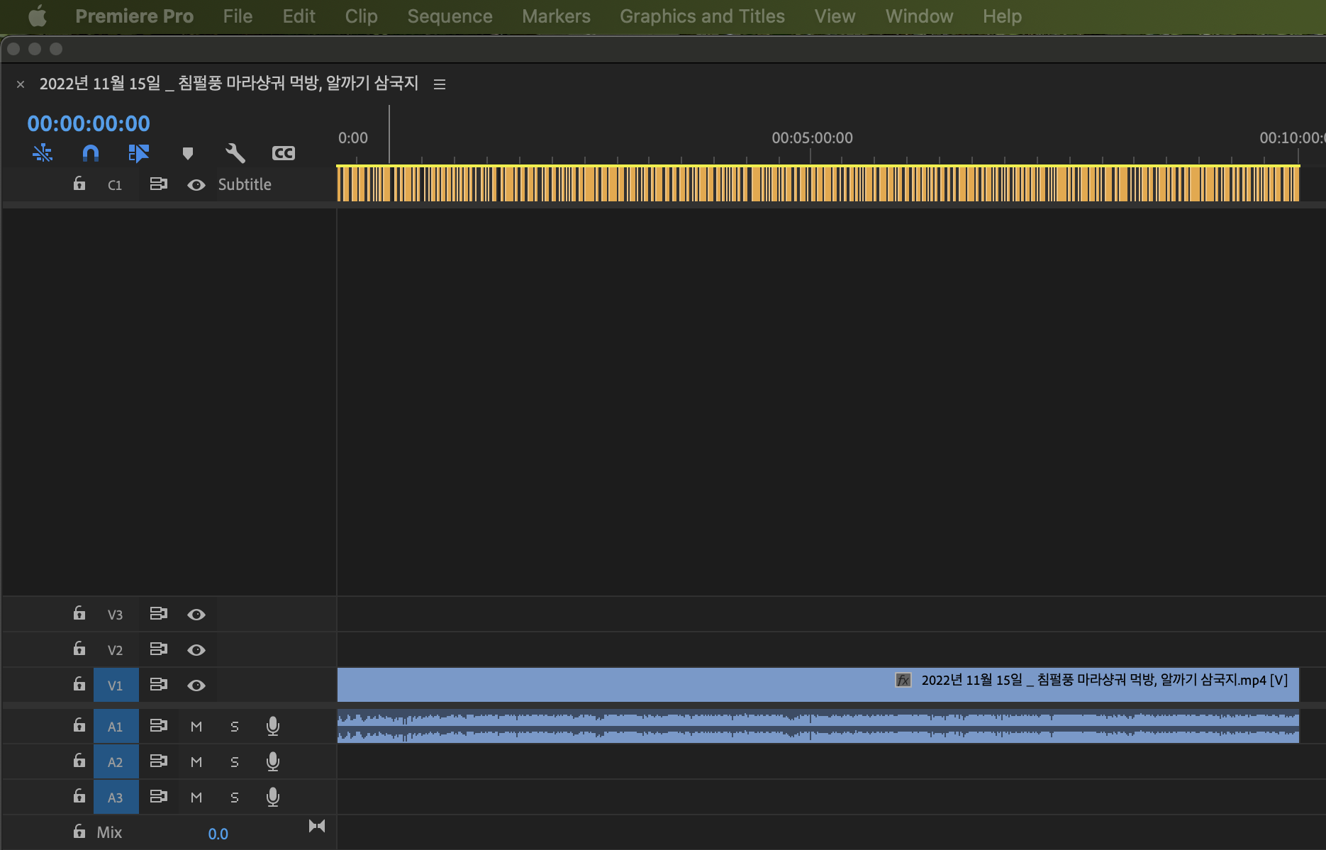The height and width of the screenshot is (850, 1326).
Task: Click the fx badge on video clip
Action: click(903, 680)
